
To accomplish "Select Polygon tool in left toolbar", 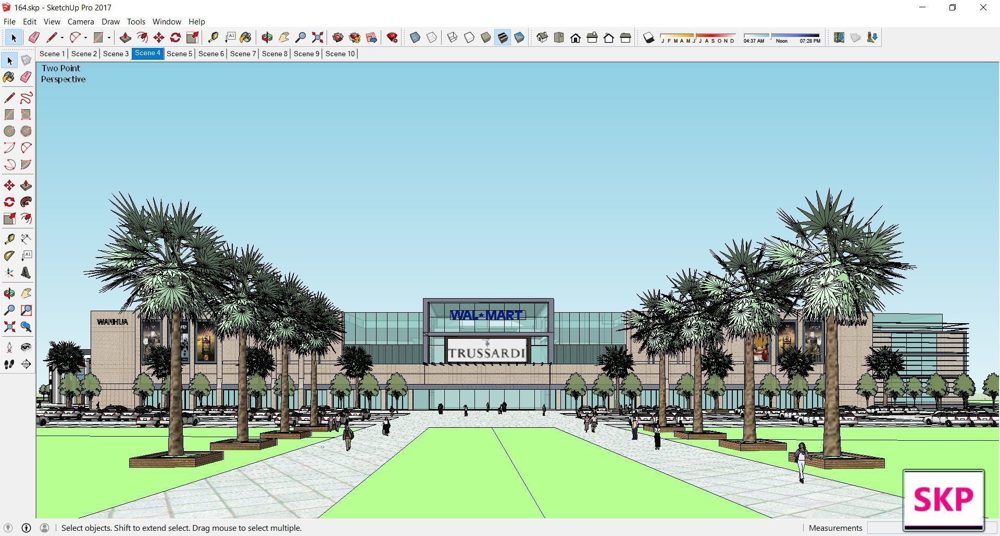I will pyautogui.click(x=26, y=131).
